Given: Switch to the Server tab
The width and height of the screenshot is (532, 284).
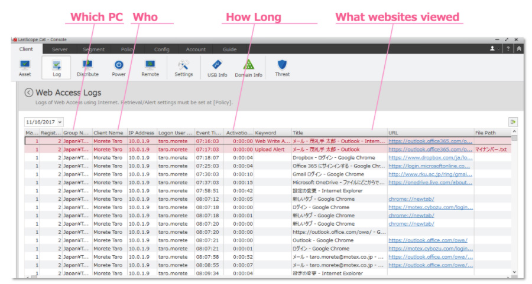Looking at the screenshot, I should click(x=60, y=49).
